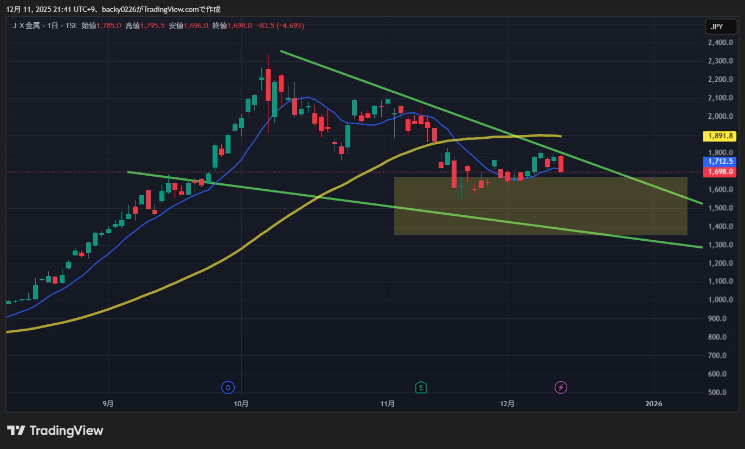Click the TradingView logo at bottom left
Viewport: 745px width, 449px height.
point(55,431)
